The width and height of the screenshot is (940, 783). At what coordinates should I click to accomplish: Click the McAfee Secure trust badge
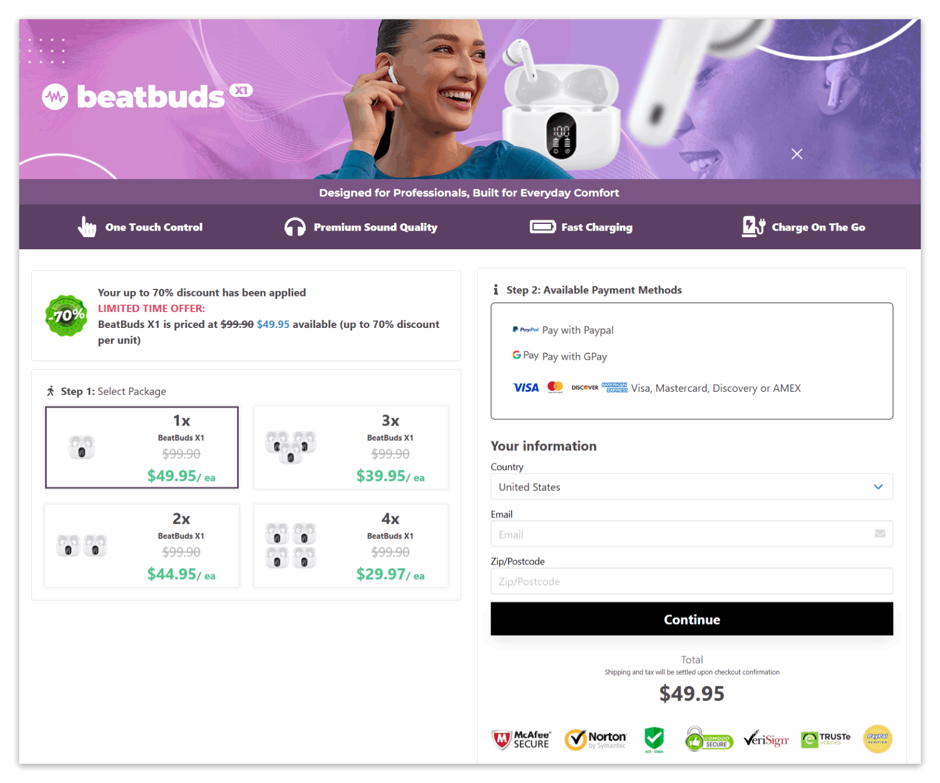click(520, 739)
